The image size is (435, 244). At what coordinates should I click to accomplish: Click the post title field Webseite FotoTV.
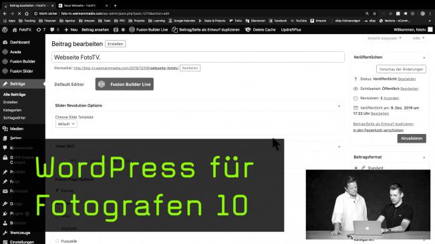[198, 57]
